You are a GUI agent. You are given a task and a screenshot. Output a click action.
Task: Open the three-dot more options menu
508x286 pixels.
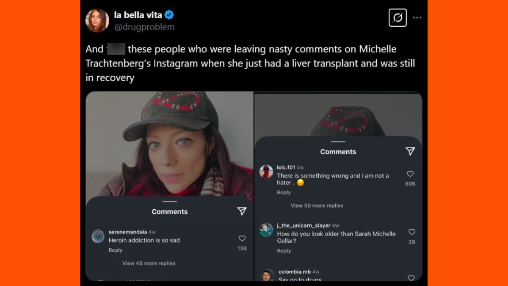(x=417, y=18)
